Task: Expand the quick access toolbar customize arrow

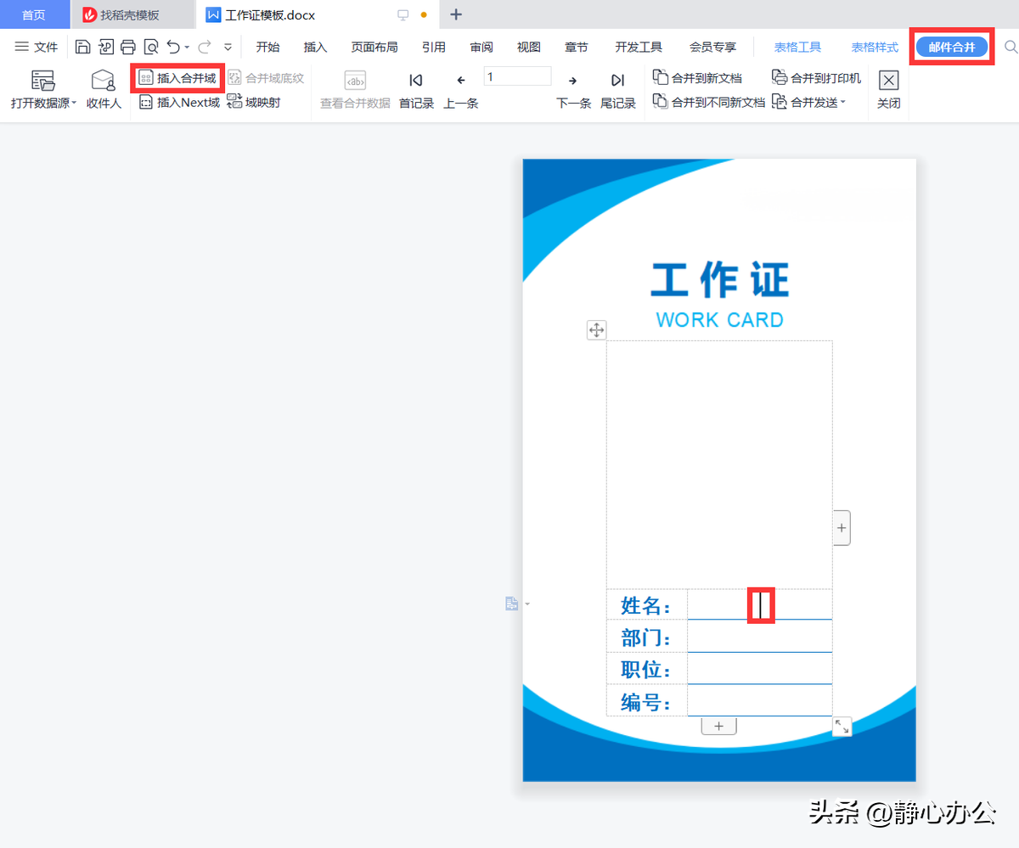Action: tap(228, 48)
